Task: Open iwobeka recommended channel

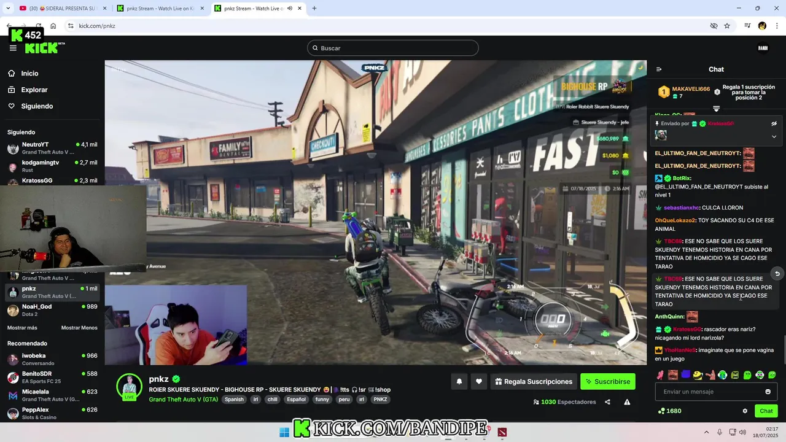Action: click(x=52, y=359)
